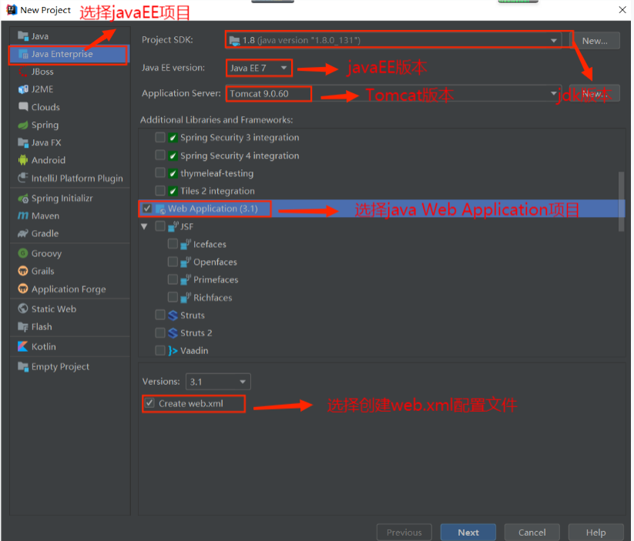Click the Icefaces framework icon
The image size is (634, 541).
[x=186, y=244]
